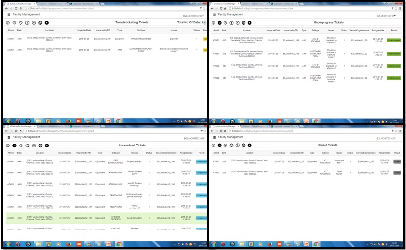
Task: Open Chrome from taskbar below Closed Tickets window
Action: (316, 244)
